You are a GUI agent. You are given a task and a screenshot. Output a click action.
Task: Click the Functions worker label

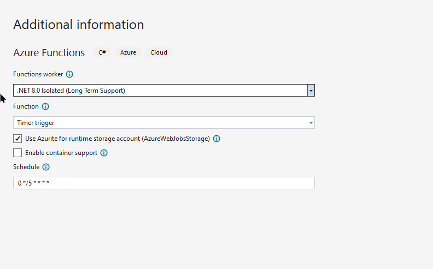(38, 74)
